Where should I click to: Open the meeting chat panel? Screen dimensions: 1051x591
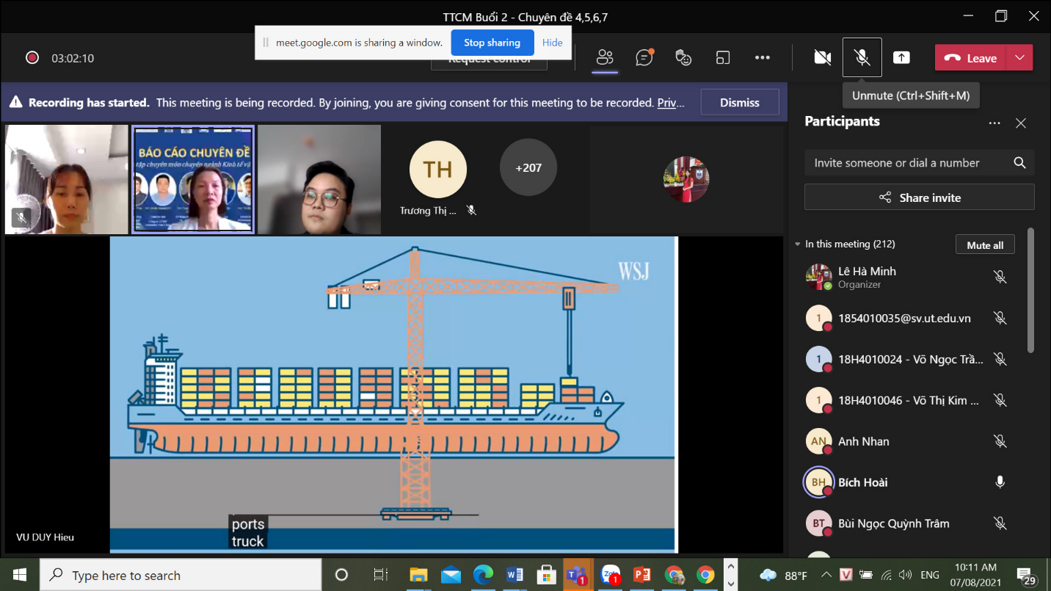pyautogui.click(x=644, y=58)
